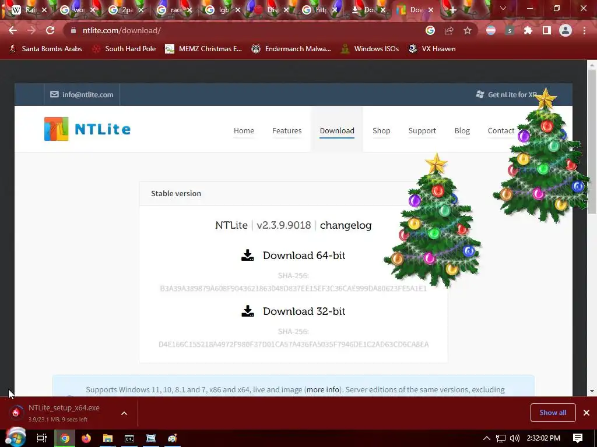Open Windows ISOs bookmark

[x=369, y=49]
